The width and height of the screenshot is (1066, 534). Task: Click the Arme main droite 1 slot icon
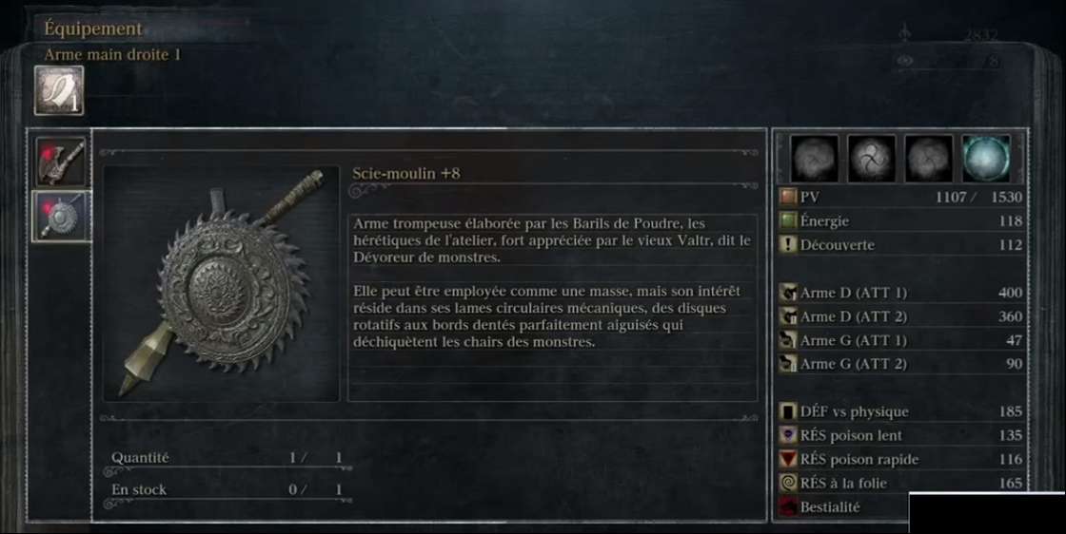59,90
